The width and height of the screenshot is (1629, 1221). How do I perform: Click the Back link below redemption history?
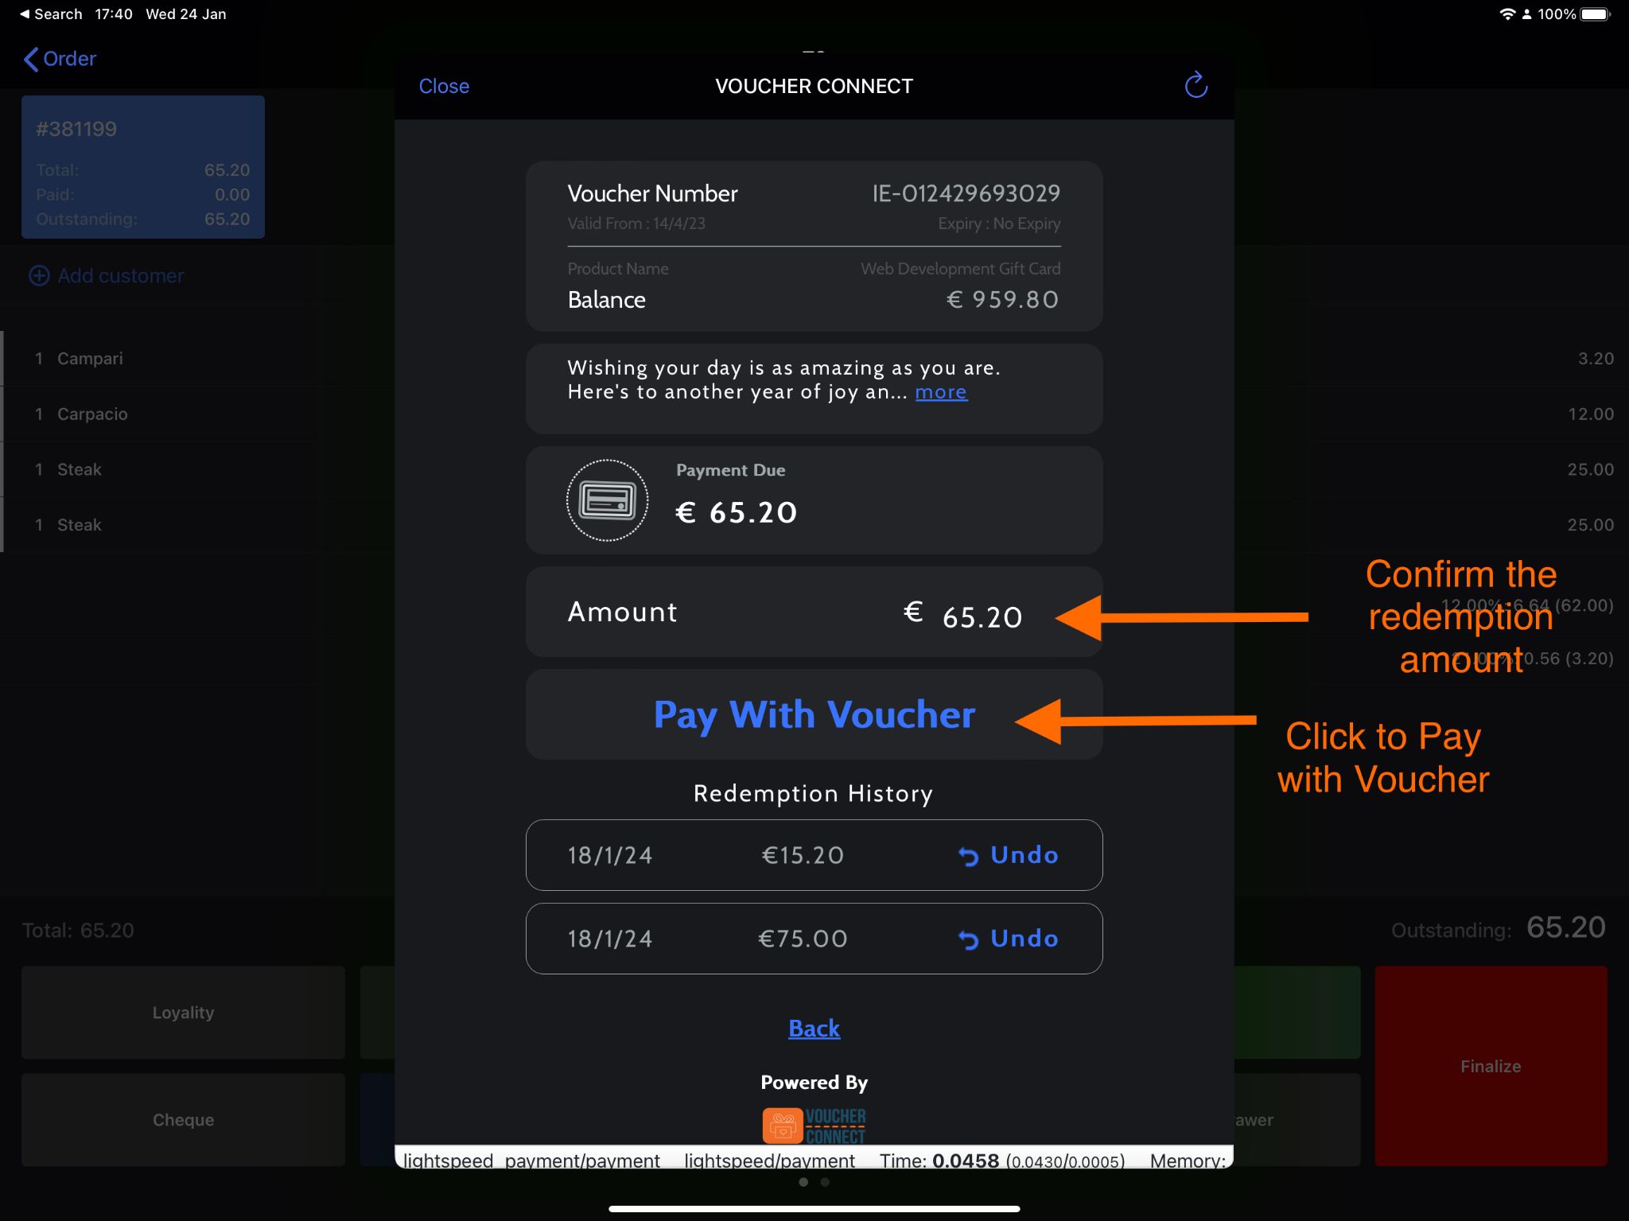point(814,1029)
